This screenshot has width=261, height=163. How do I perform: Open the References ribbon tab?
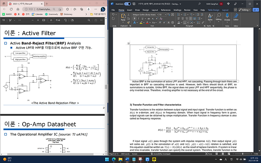tap(166, 10)
